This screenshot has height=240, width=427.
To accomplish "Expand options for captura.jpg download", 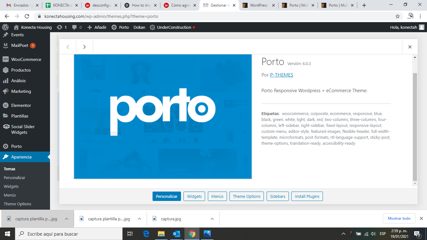I will coord(212,219).
